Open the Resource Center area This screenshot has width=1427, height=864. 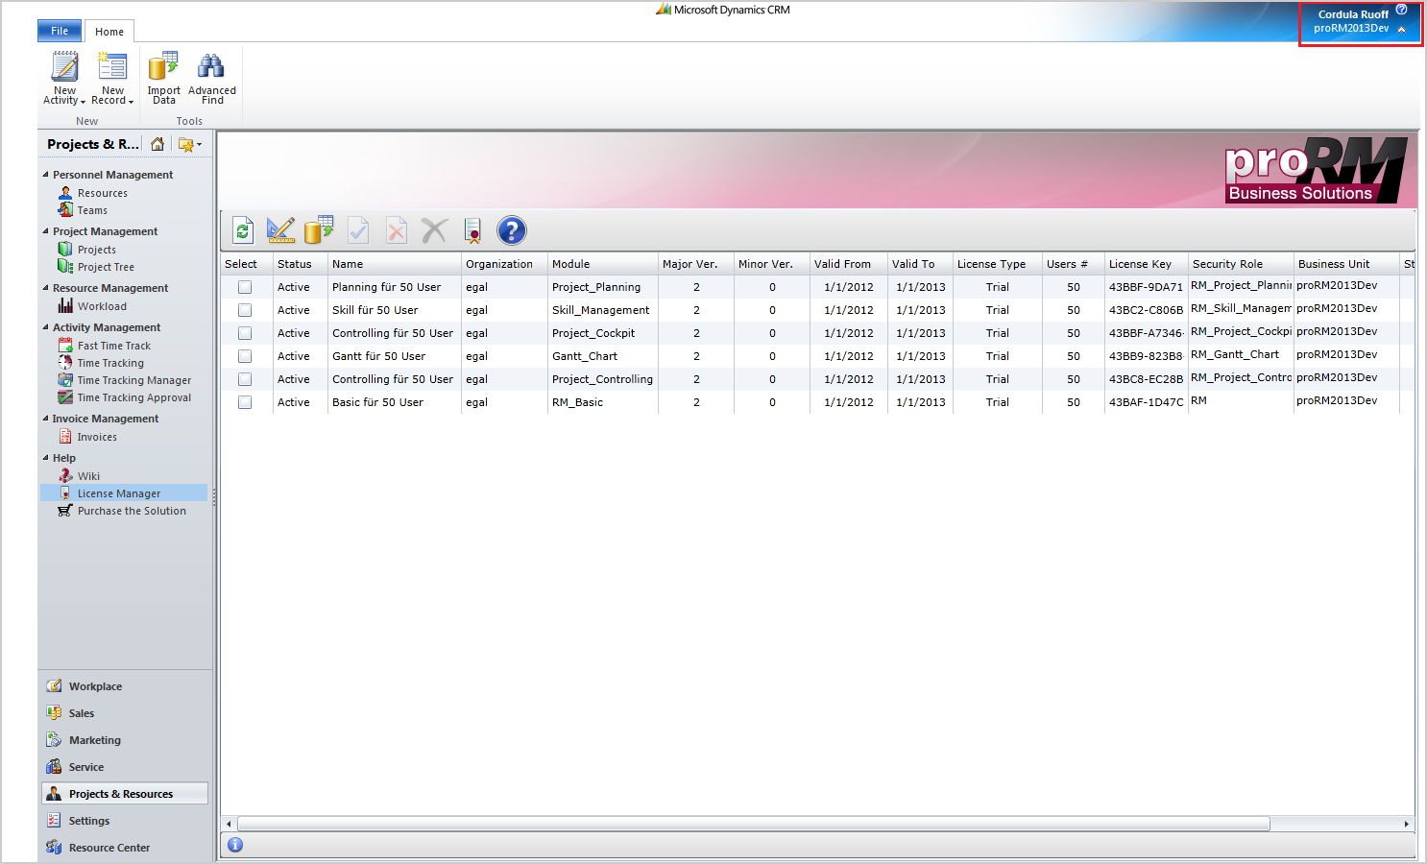pyautogui.click(x=109, y=848)
